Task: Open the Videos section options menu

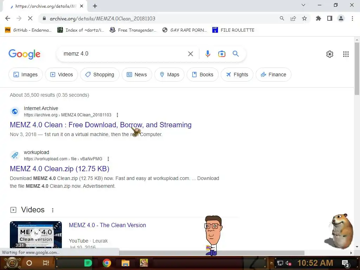Action: point(53,210)
